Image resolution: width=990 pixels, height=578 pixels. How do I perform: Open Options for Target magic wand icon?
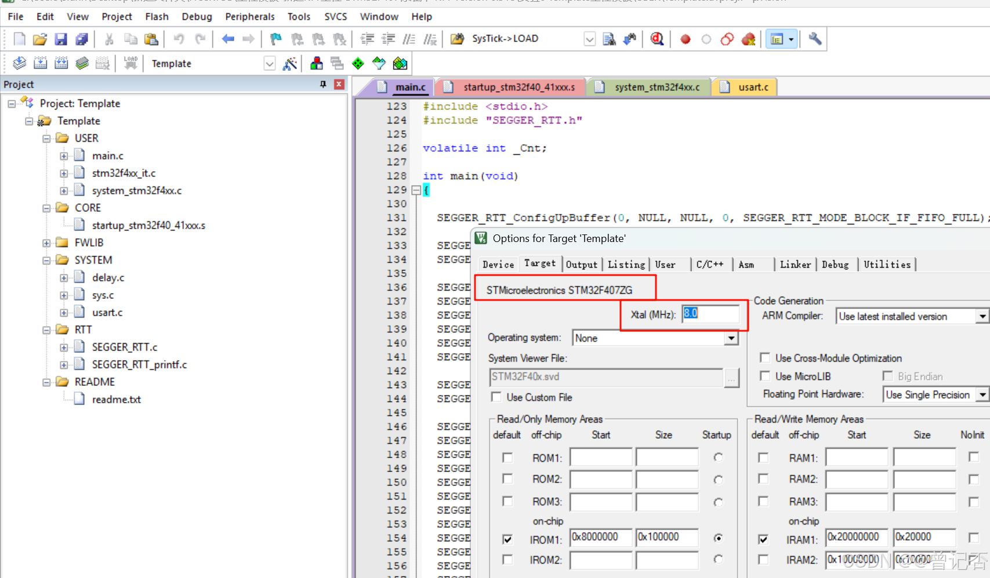pyautogui.click(x=289, y=63)
